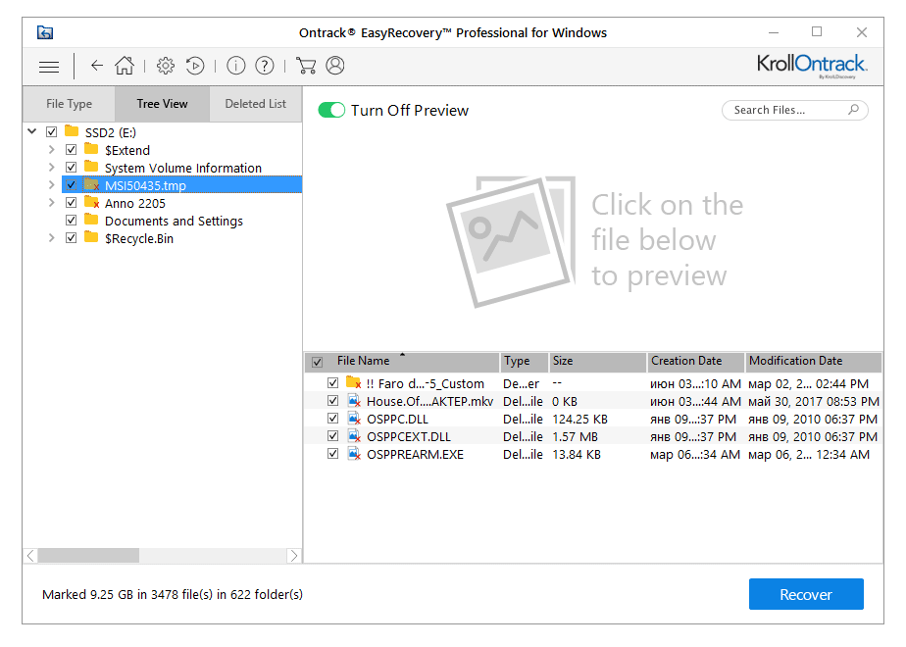
Task: Expand the System Volume Information node
Action: pos(51,168)
